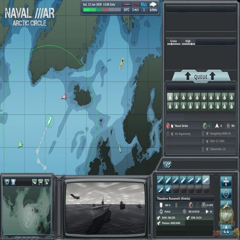Click the shield hull integrity icon

click(161, 205)
